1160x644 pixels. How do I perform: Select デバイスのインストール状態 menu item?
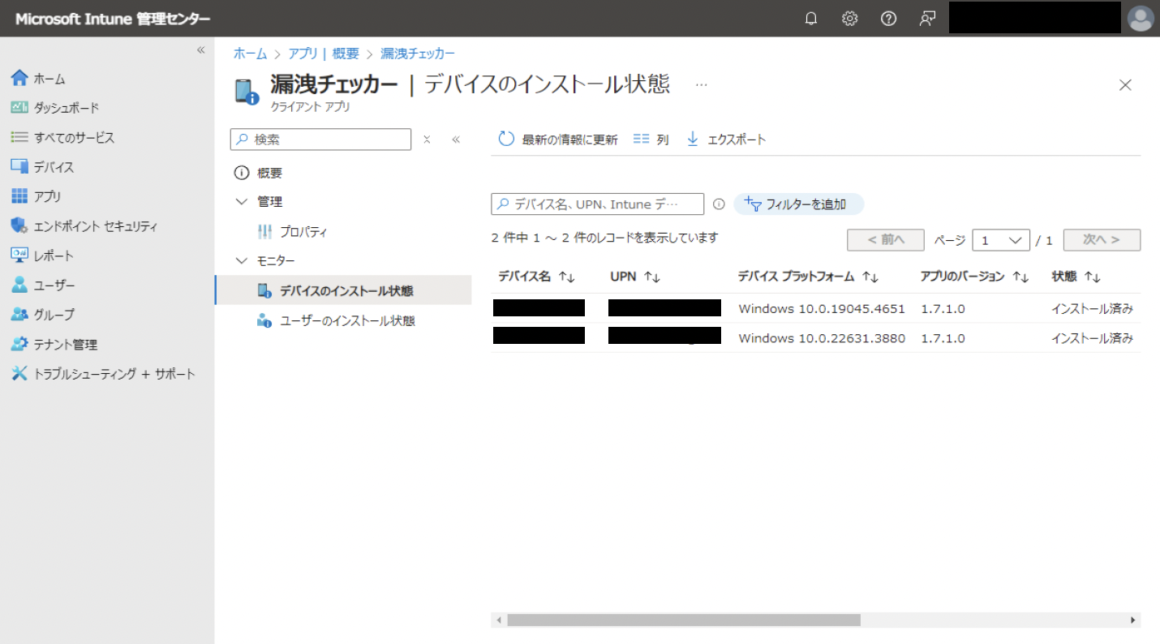(343, 290)
